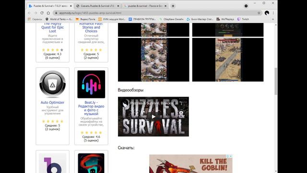The image size is (307, 173).
Task: Open ПРАВИЛА ГРУППЫ bookmark
Action: pyautogui.click(x=142, y=19)
